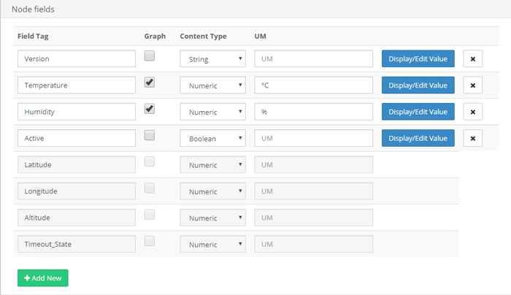Delete the Version field row
This screenshot has height=295, width=511.
click(472, 59)
